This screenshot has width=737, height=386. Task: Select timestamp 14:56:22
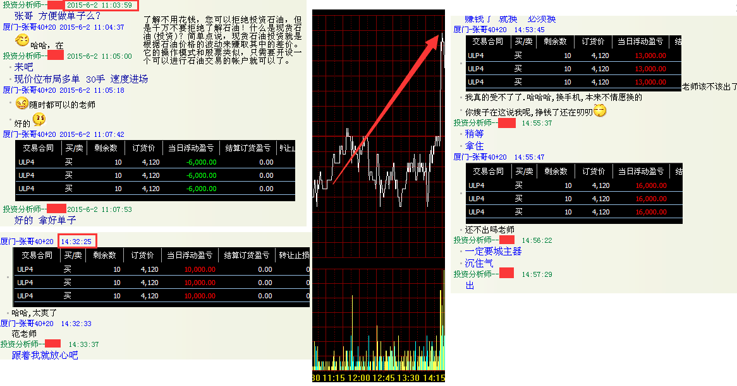tap(537, 240)
